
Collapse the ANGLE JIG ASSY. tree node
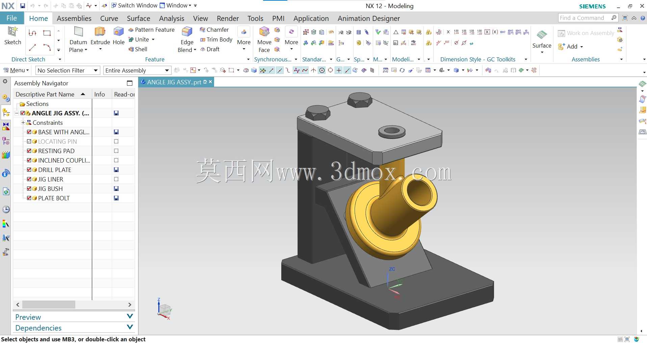(x=17, y=113)
